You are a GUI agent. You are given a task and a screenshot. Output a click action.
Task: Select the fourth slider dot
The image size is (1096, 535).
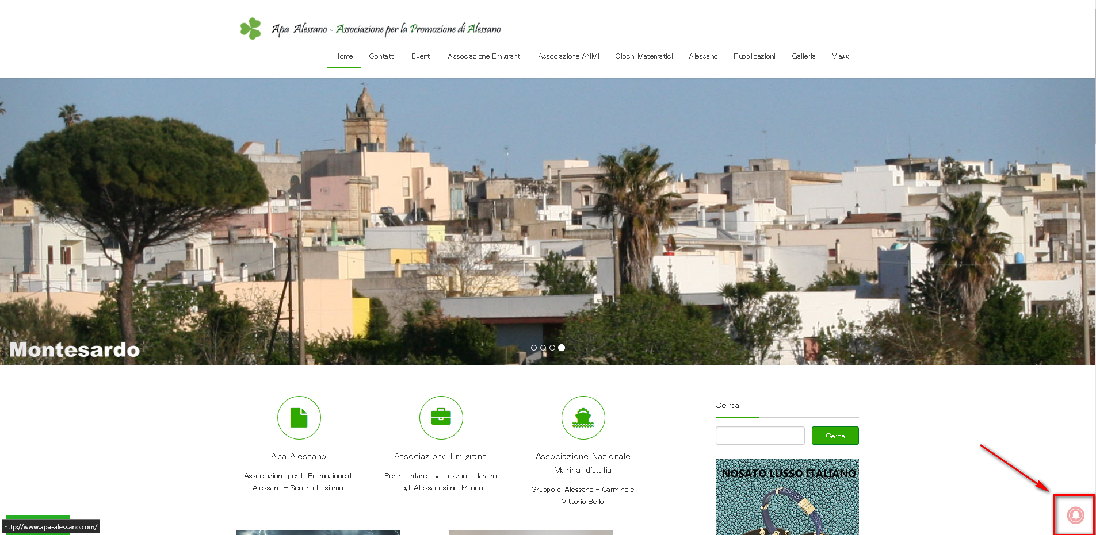562,348
